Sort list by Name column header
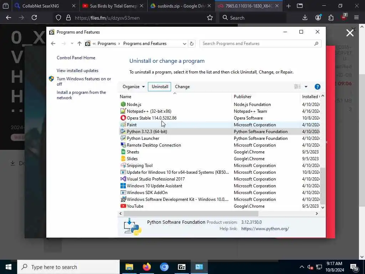The width and height of the screenshot is (365, 274). click(175, 96)
